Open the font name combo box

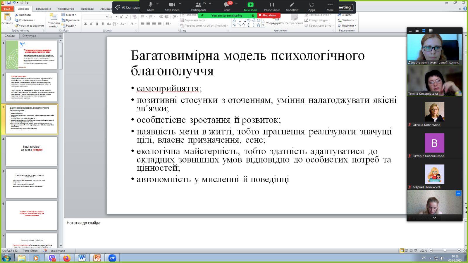(x=95, y=17)
